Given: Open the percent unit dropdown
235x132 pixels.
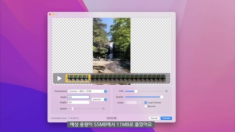Looking at the screenshot, I should coord(100,99).
